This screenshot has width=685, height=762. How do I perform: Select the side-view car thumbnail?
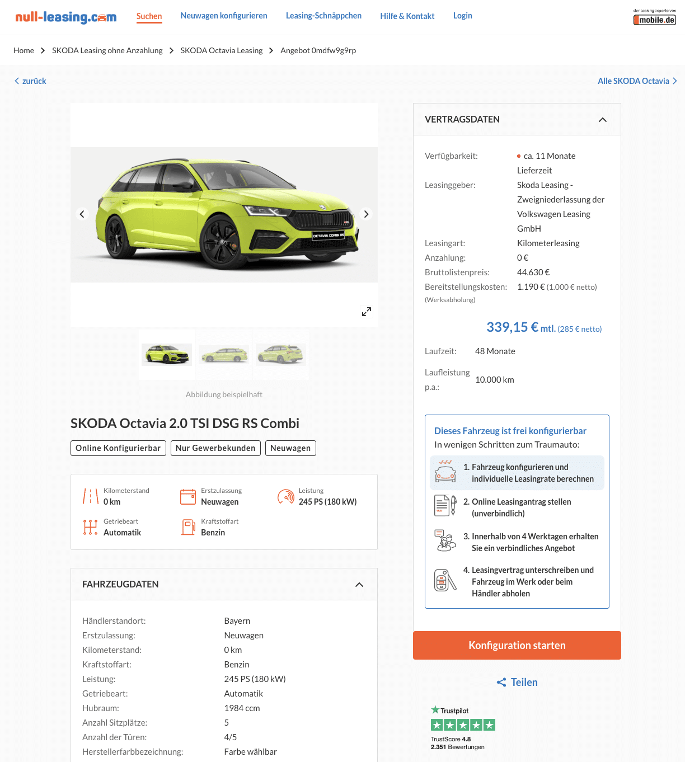(224, 355)
